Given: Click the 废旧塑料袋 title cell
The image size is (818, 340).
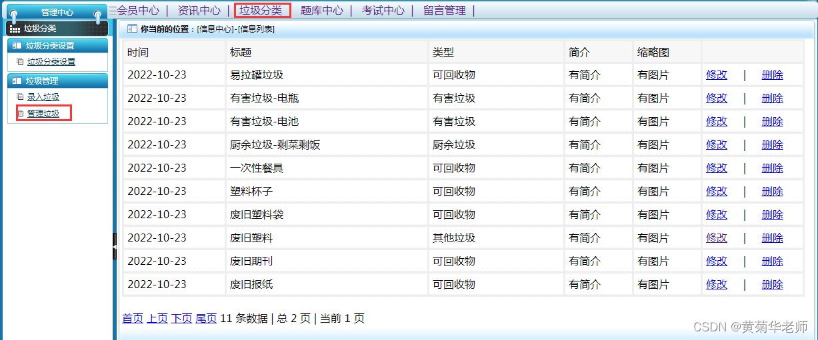Looking at the screenshot, I should point(327,215).
